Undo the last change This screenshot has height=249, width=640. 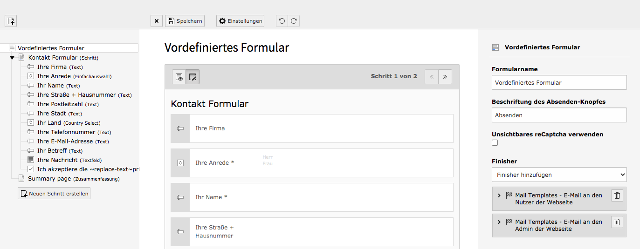click(282, 21)
